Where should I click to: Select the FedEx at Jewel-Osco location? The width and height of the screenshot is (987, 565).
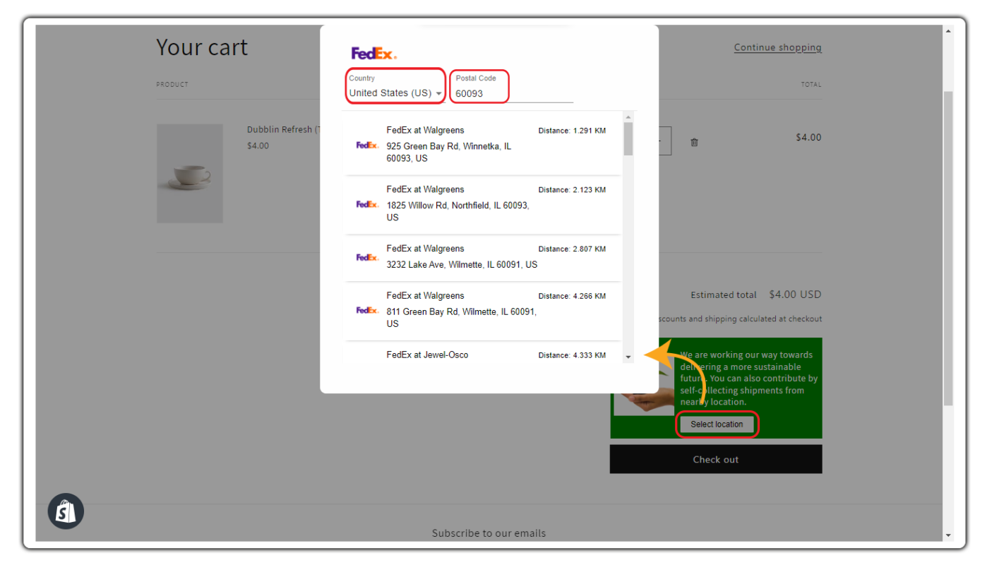pyautogui.click(x=482, y=354)
